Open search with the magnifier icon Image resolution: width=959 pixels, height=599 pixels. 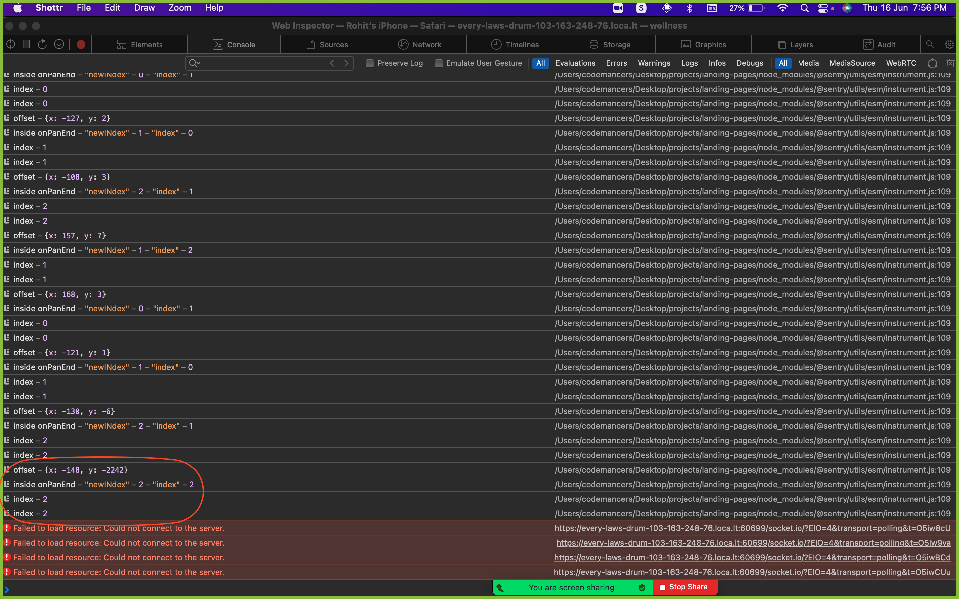coord(930,44)
